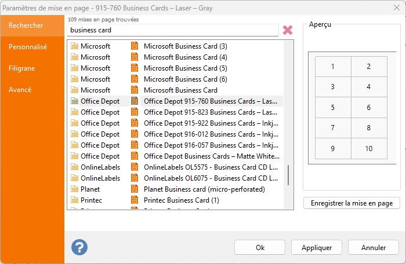The height and width of the screenshot is (264, 406).
Task: Click the layout icon for Office Depot 915-760
Action: tap(135, 101)
